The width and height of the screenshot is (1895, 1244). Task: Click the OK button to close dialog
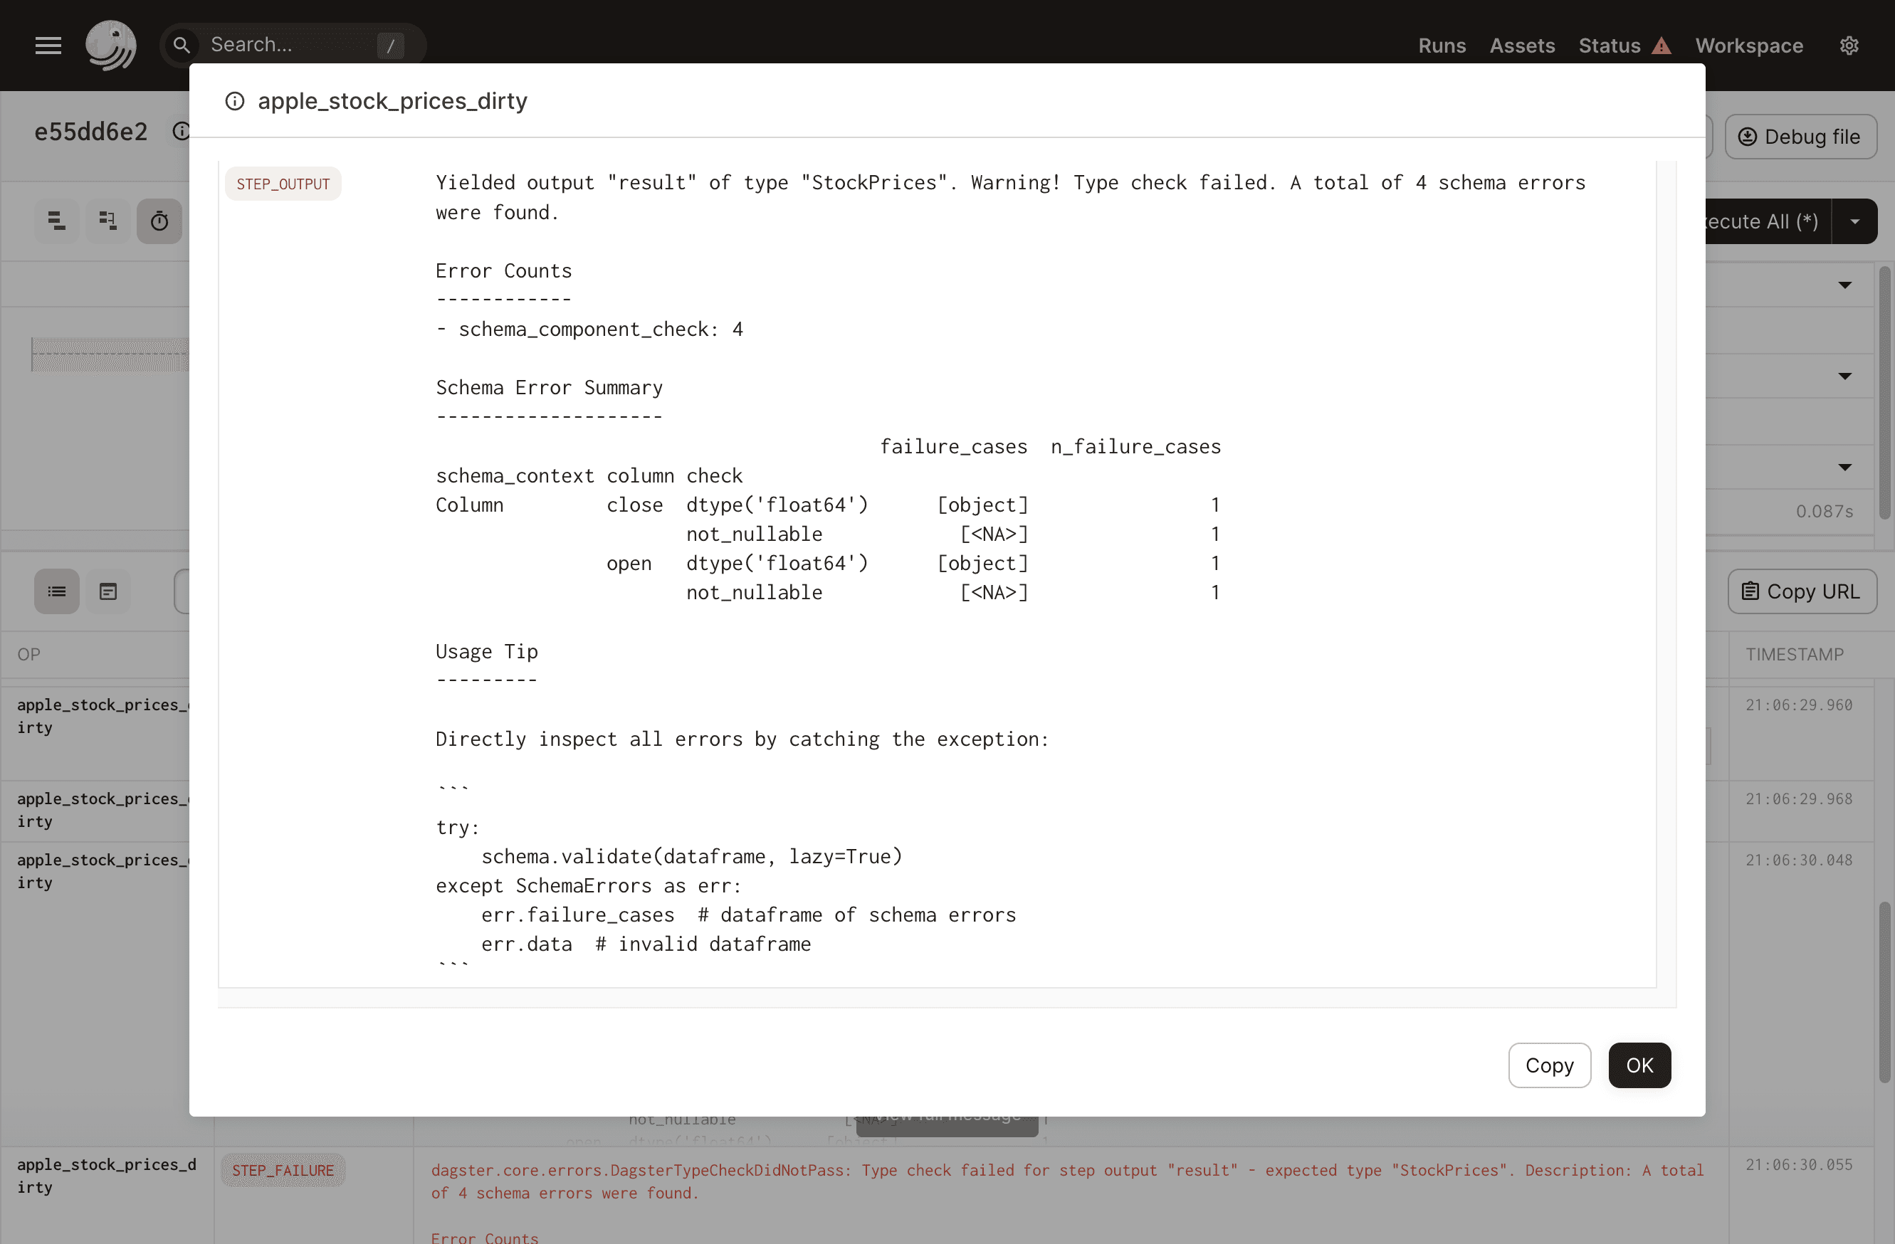click(1639, 1065)
